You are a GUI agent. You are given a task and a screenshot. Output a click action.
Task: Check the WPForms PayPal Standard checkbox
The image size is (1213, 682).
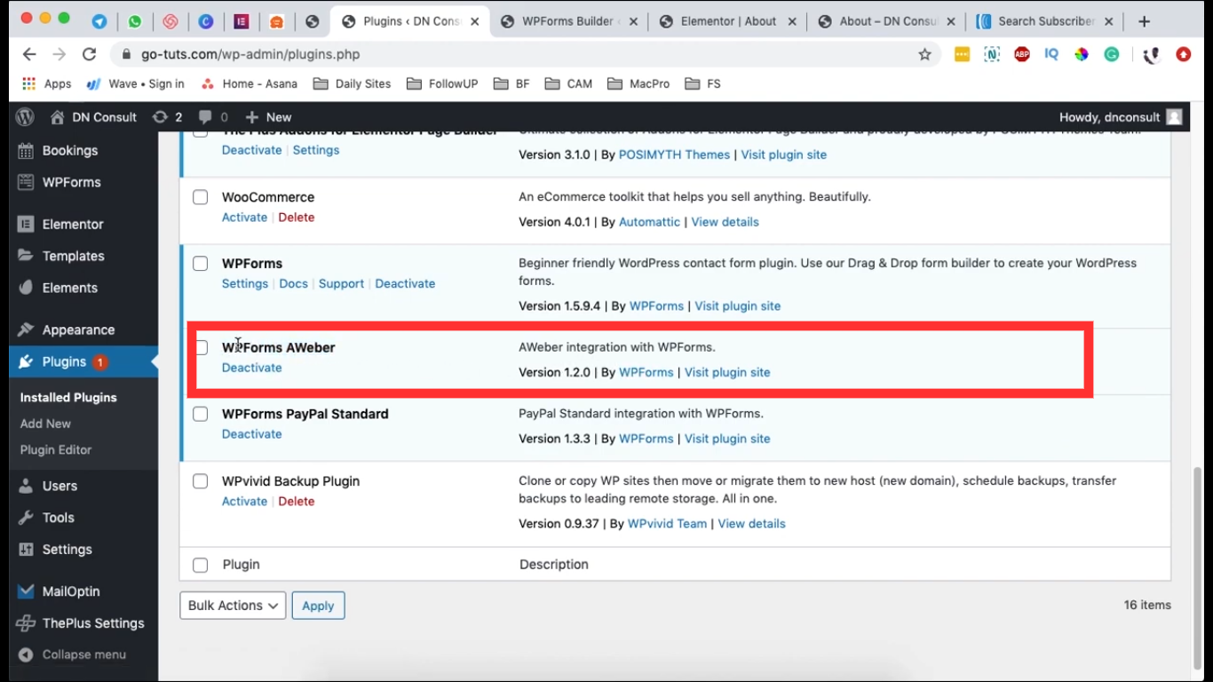pyautogui.click(x=201, y=414)
